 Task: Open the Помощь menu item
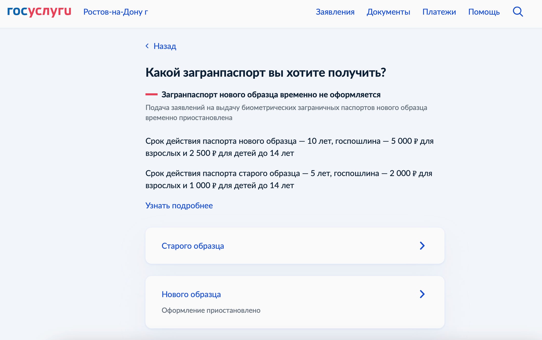pyautogui.click(x=484, y=12)
